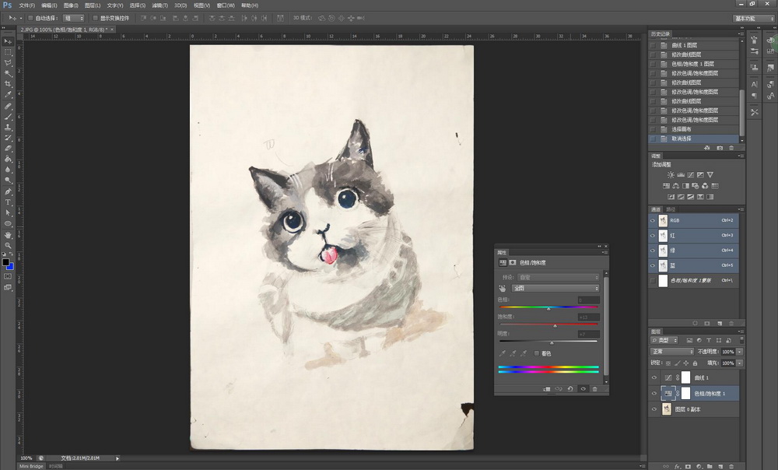Viewport: 778px width, 470px height.
Task: Open the layer blend mode 正常 dropdown
Action: pos(672,352)
